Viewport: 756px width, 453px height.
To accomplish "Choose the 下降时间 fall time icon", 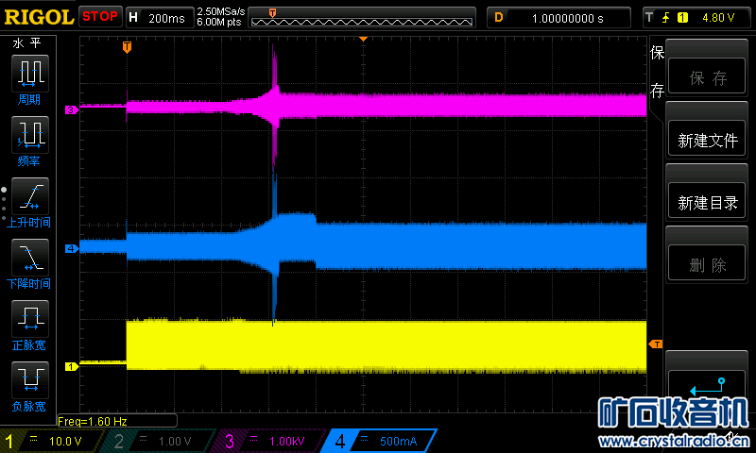I will 30,257.
